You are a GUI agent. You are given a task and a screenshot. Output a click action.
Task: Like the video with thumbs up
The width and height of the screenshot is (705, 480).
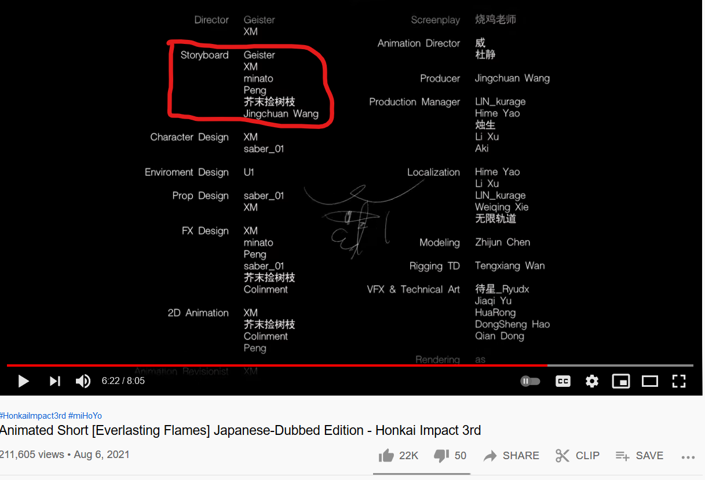click(399, 456)
